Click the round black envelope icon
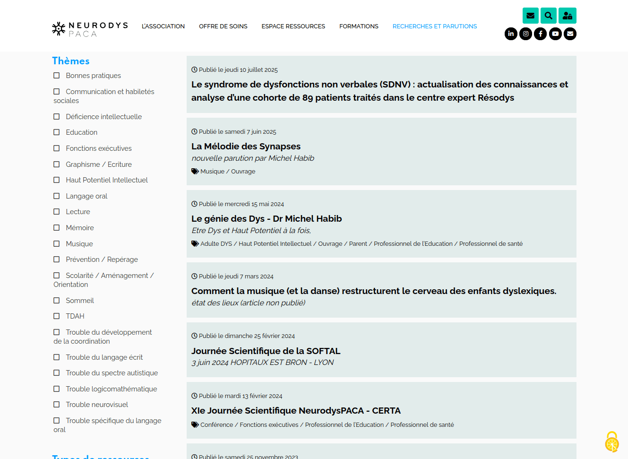 pos(570,34)
